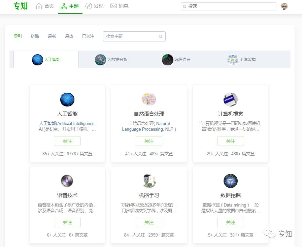Follow 机器学习 with its 关注 button
The image size is (302, 247).
(149, 222)
